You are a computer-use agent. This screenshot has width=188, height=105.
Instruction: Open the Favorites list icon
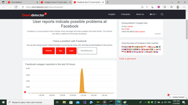tap(172, 7)
